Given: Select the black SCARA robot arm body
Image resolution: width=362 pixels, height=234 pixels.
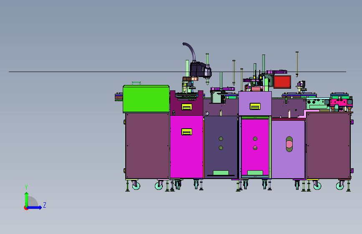Looking at the screenshot, I should [x=200, y=70].
